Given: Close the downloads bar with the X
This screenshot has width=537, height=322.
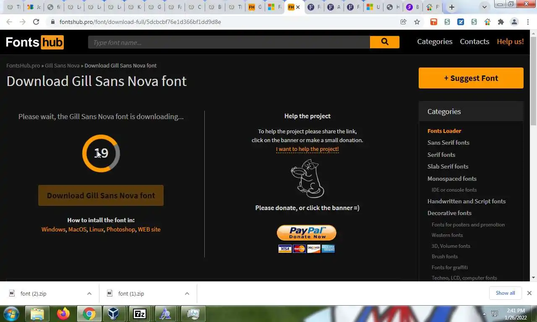Looking at the screenshot, I should point(529,293).
